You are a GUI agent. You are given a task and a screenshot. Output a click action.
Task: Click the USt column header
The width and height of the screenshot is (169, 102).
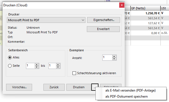pyautogui.click(x=165, y=8)
